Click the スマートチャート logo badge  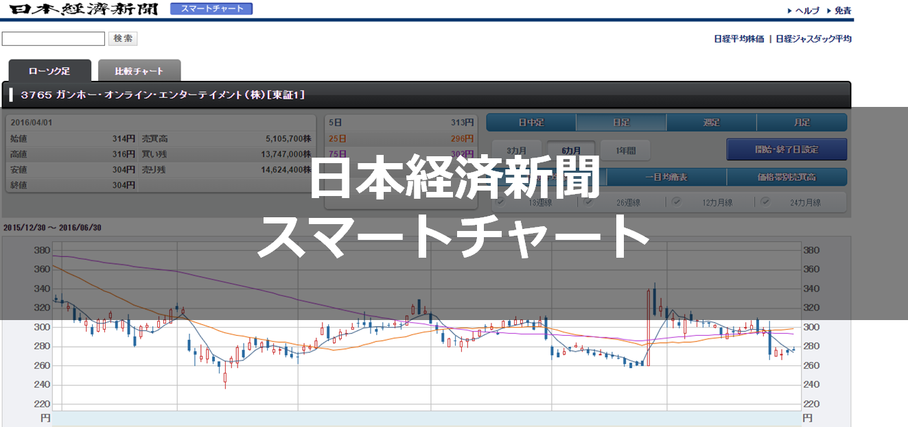click(x=211, y=9)
